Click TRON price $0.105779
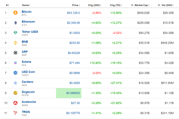 73,113
